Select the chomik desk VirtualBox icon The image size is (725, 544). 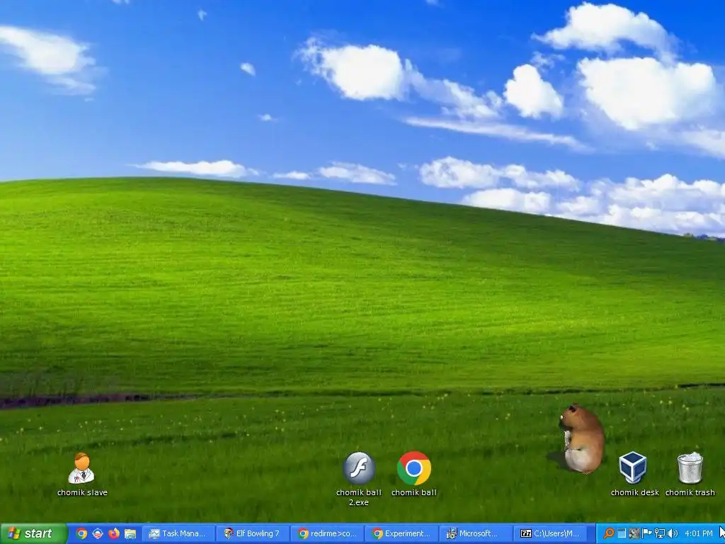(634, 474)
